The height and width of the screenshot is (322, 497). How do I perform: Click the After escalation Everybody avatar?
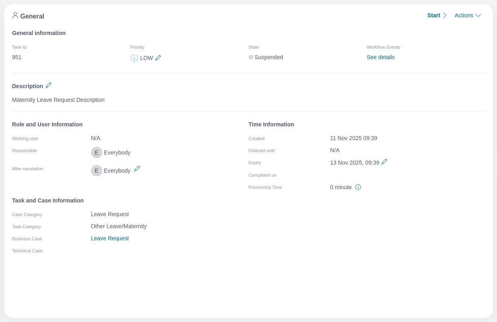click(97, 171)
